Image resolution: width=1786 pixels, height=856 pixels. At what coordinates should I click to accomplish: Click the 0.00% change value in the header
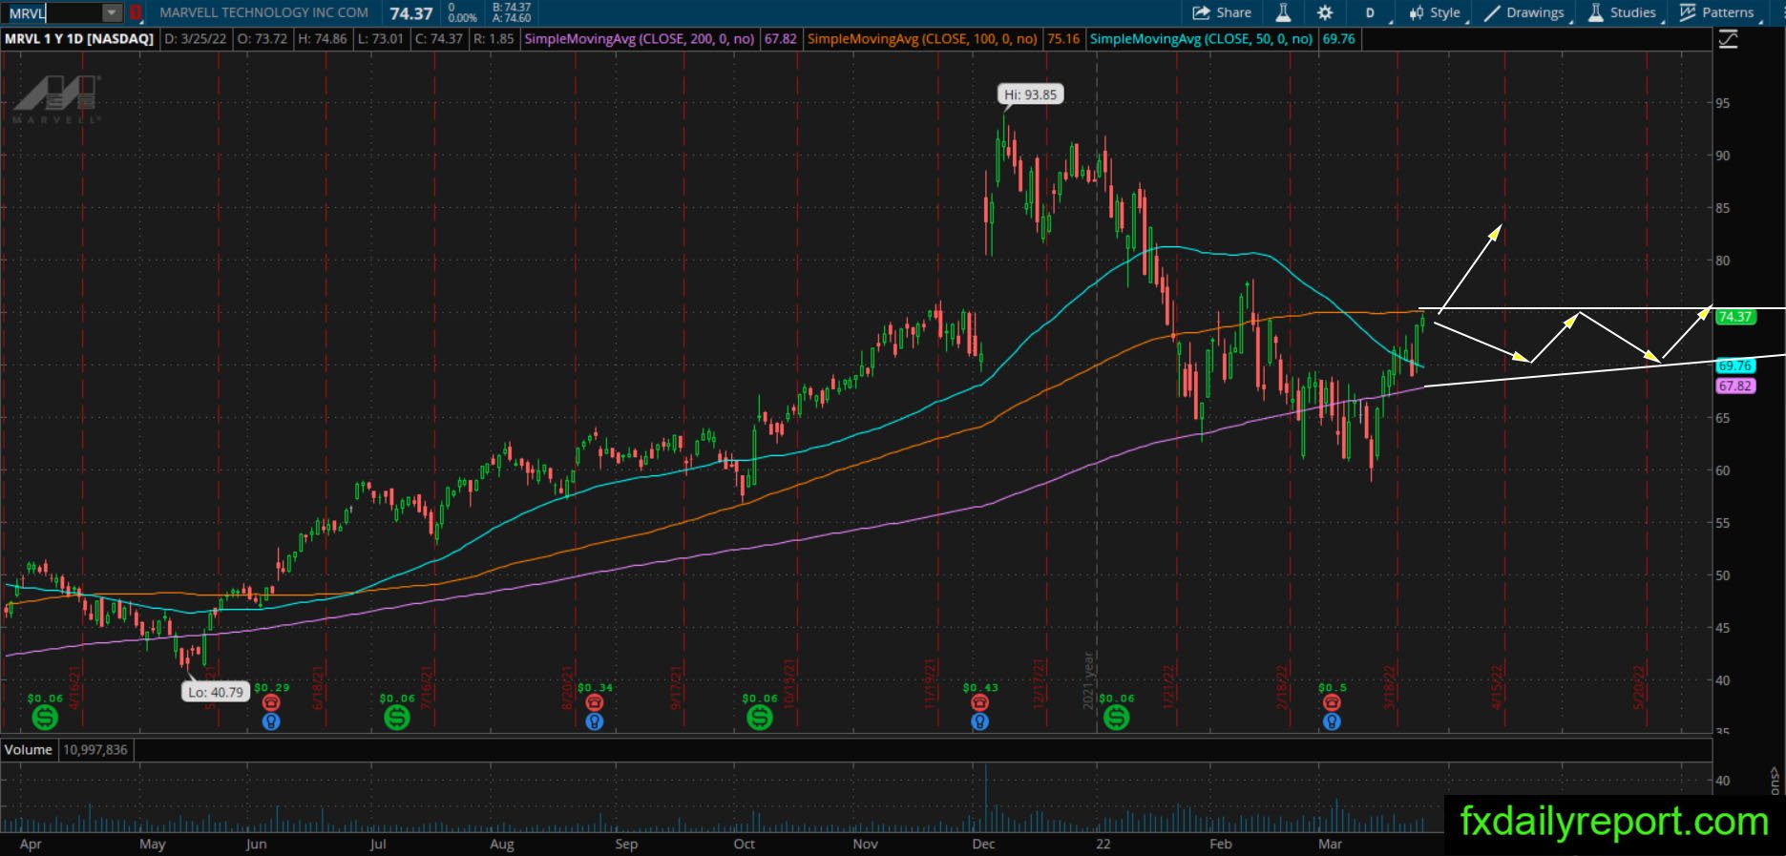[x=462, y=18]
